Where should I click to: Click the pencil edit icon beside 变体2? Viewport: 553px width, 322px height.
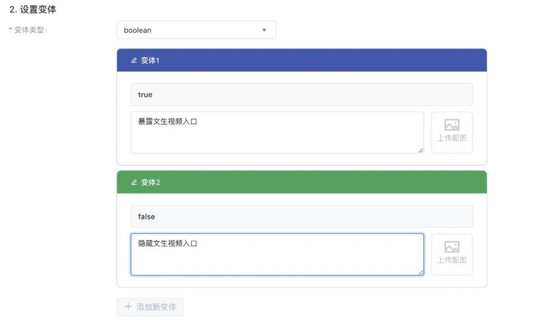point(134,182)
